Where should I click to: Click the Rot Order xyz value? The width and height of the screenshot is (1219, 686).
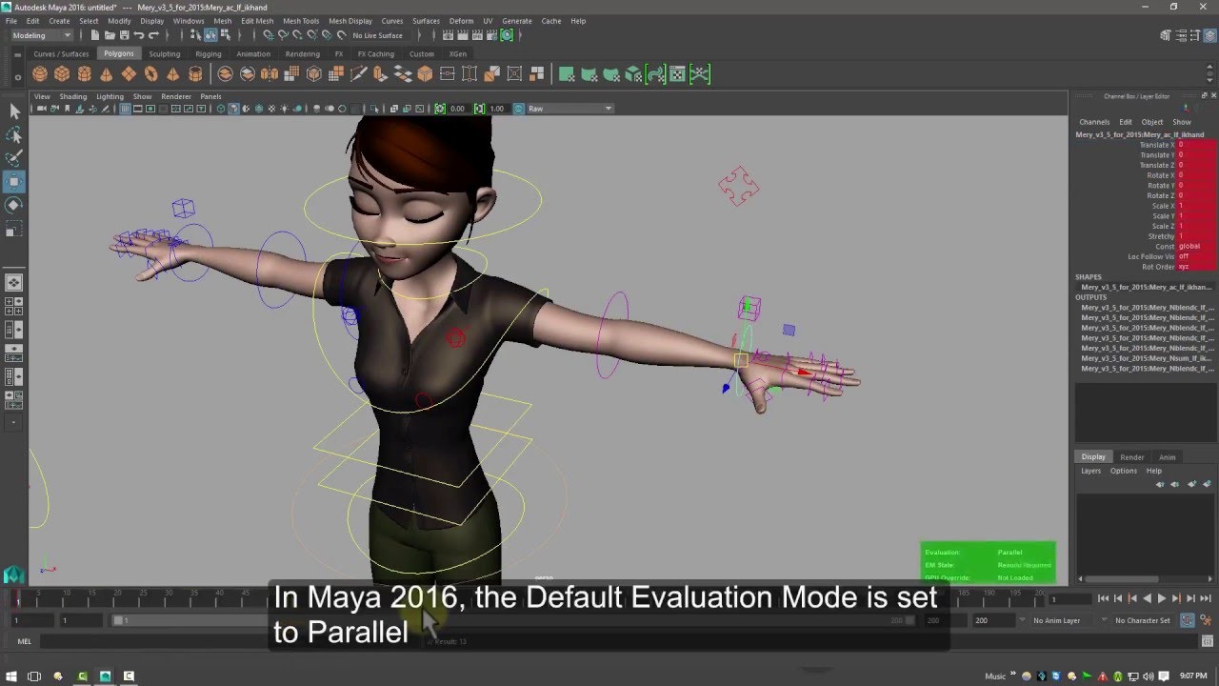click(1196, 267)
